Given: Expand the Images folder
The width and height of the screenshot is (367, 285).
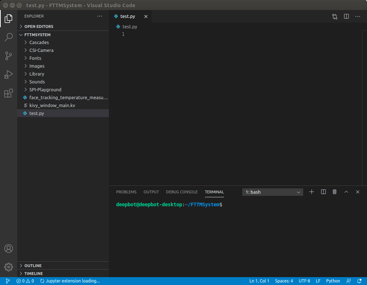Looking at the screenshot, I should 63,66.
